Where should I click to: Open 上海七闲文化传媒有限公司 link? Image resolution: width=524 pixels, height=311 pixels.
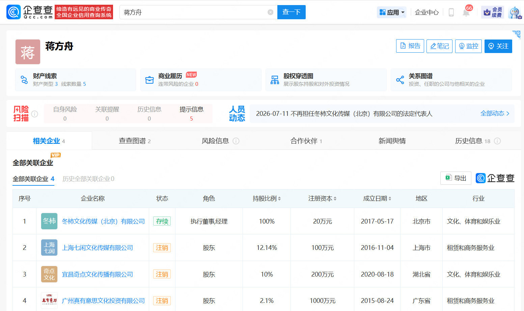click(x=98, y=248)
